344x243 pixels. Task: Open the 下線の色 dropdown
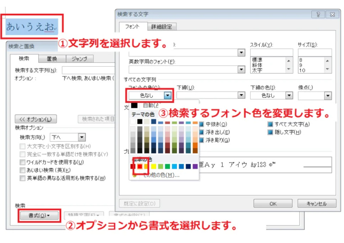289,95
